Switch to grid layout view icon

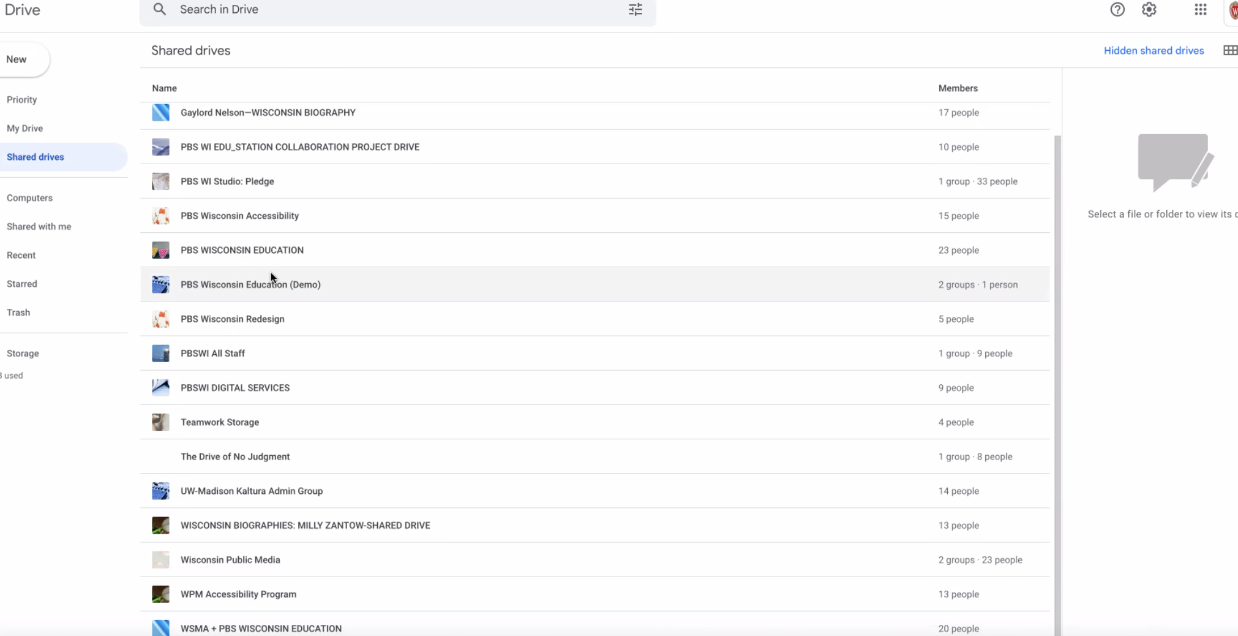pos(1230,50)
